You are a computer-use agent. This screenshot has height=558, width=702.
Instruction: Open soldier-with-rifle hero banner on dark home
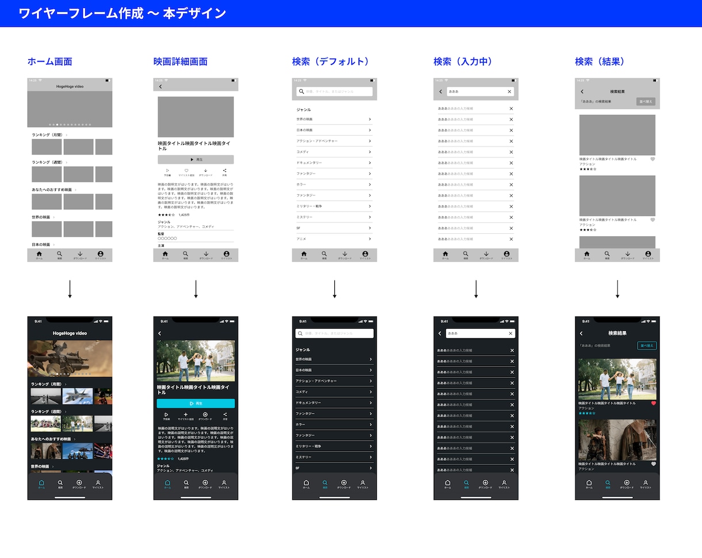coord(70,359)
